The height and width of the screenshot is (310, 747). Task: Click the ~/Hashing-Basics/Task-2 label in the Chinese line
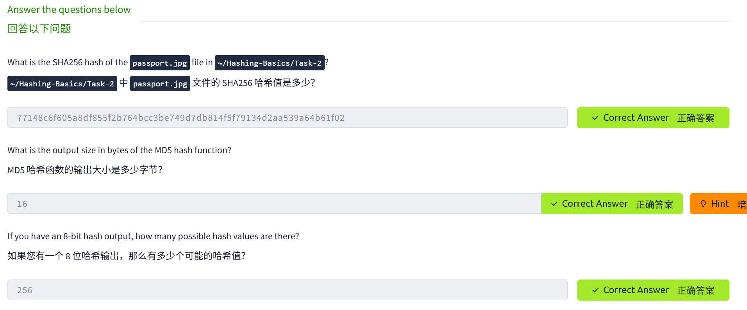coord(62,84)
